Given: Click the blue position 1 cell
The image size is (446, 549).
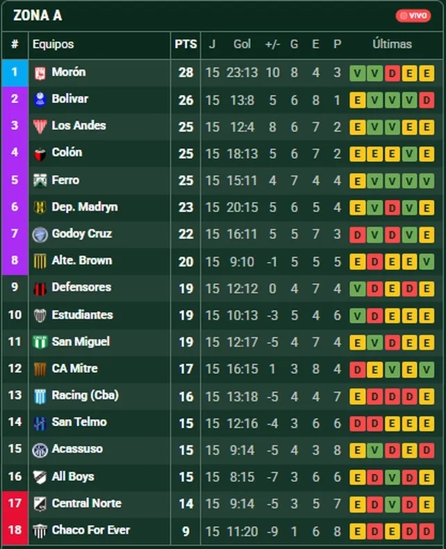Looking at the screenshot, I should 15,73.
